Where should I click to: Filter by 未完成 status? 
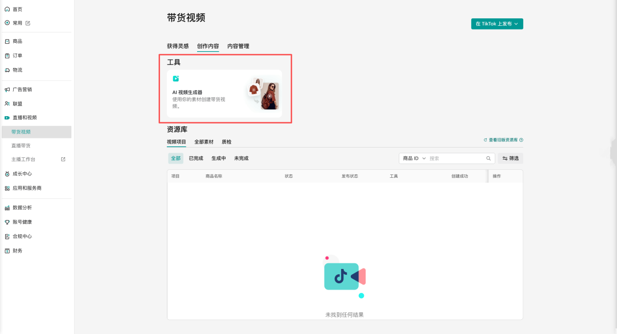click(x=241, y=158)
